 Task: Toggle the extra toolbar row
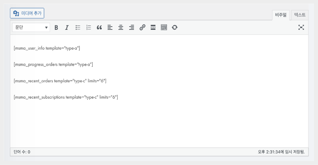coord(164,27)
